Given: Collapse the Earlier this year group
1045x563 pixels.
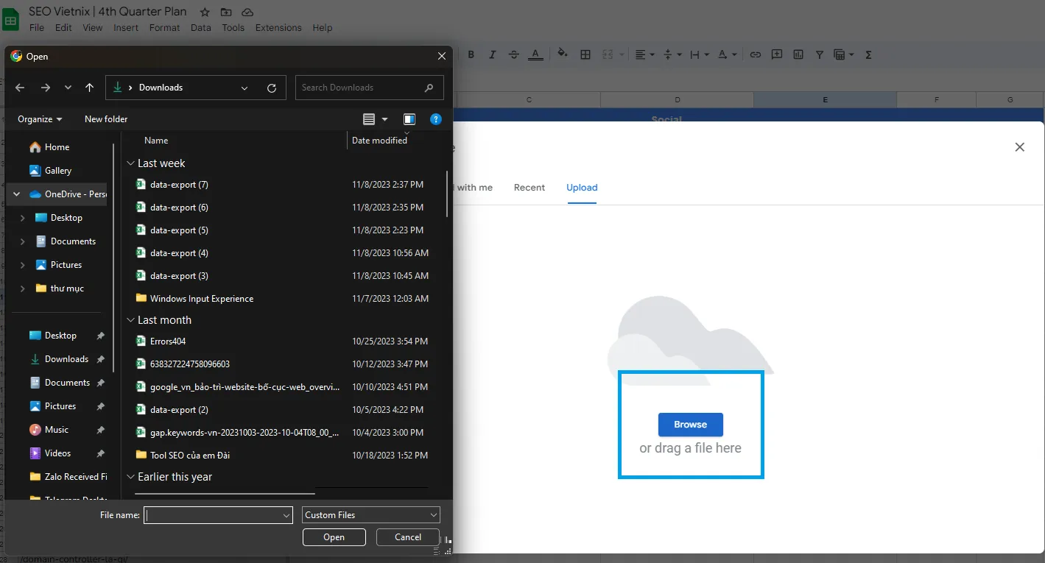Looking at the screenshot, I should point(131,477).
